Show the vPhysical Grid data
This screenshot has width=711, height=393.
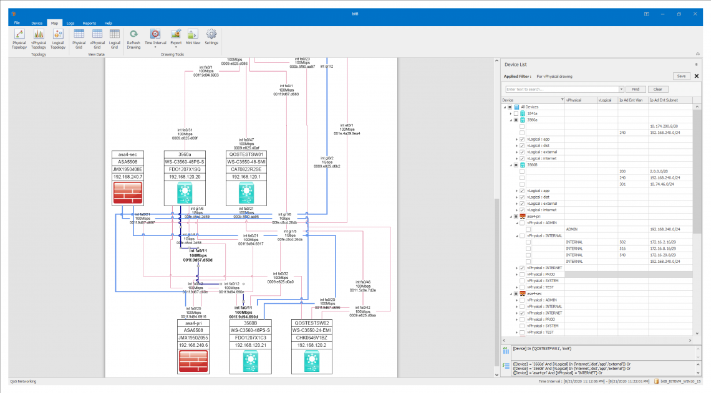pyautogui.click(x=97, y=39)
